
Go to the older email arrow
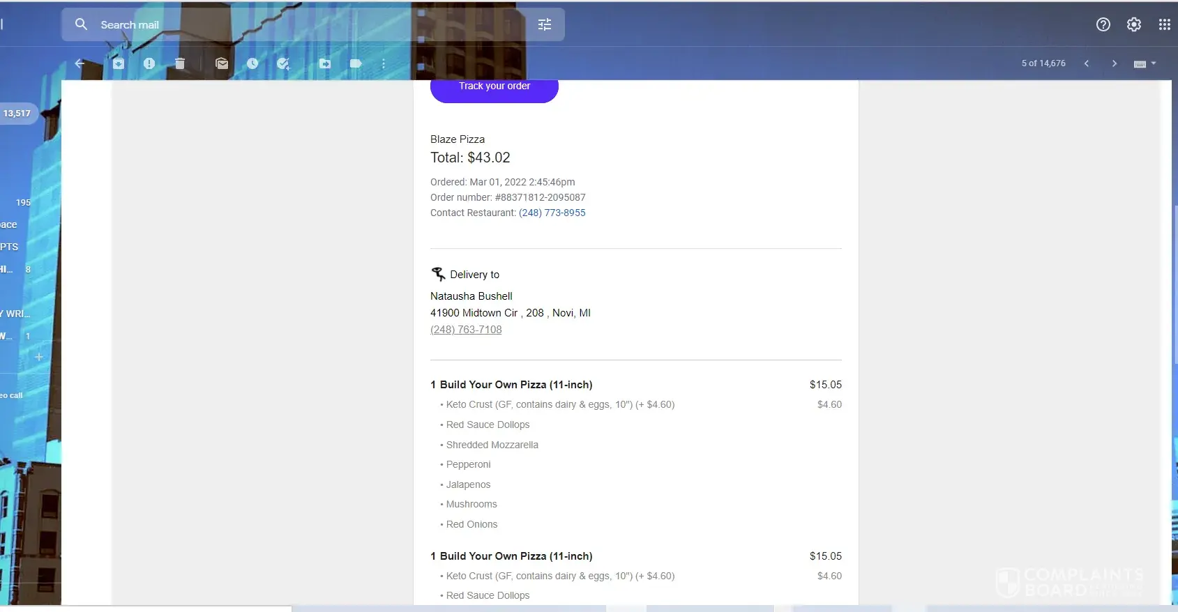[x=1115, y=63]
